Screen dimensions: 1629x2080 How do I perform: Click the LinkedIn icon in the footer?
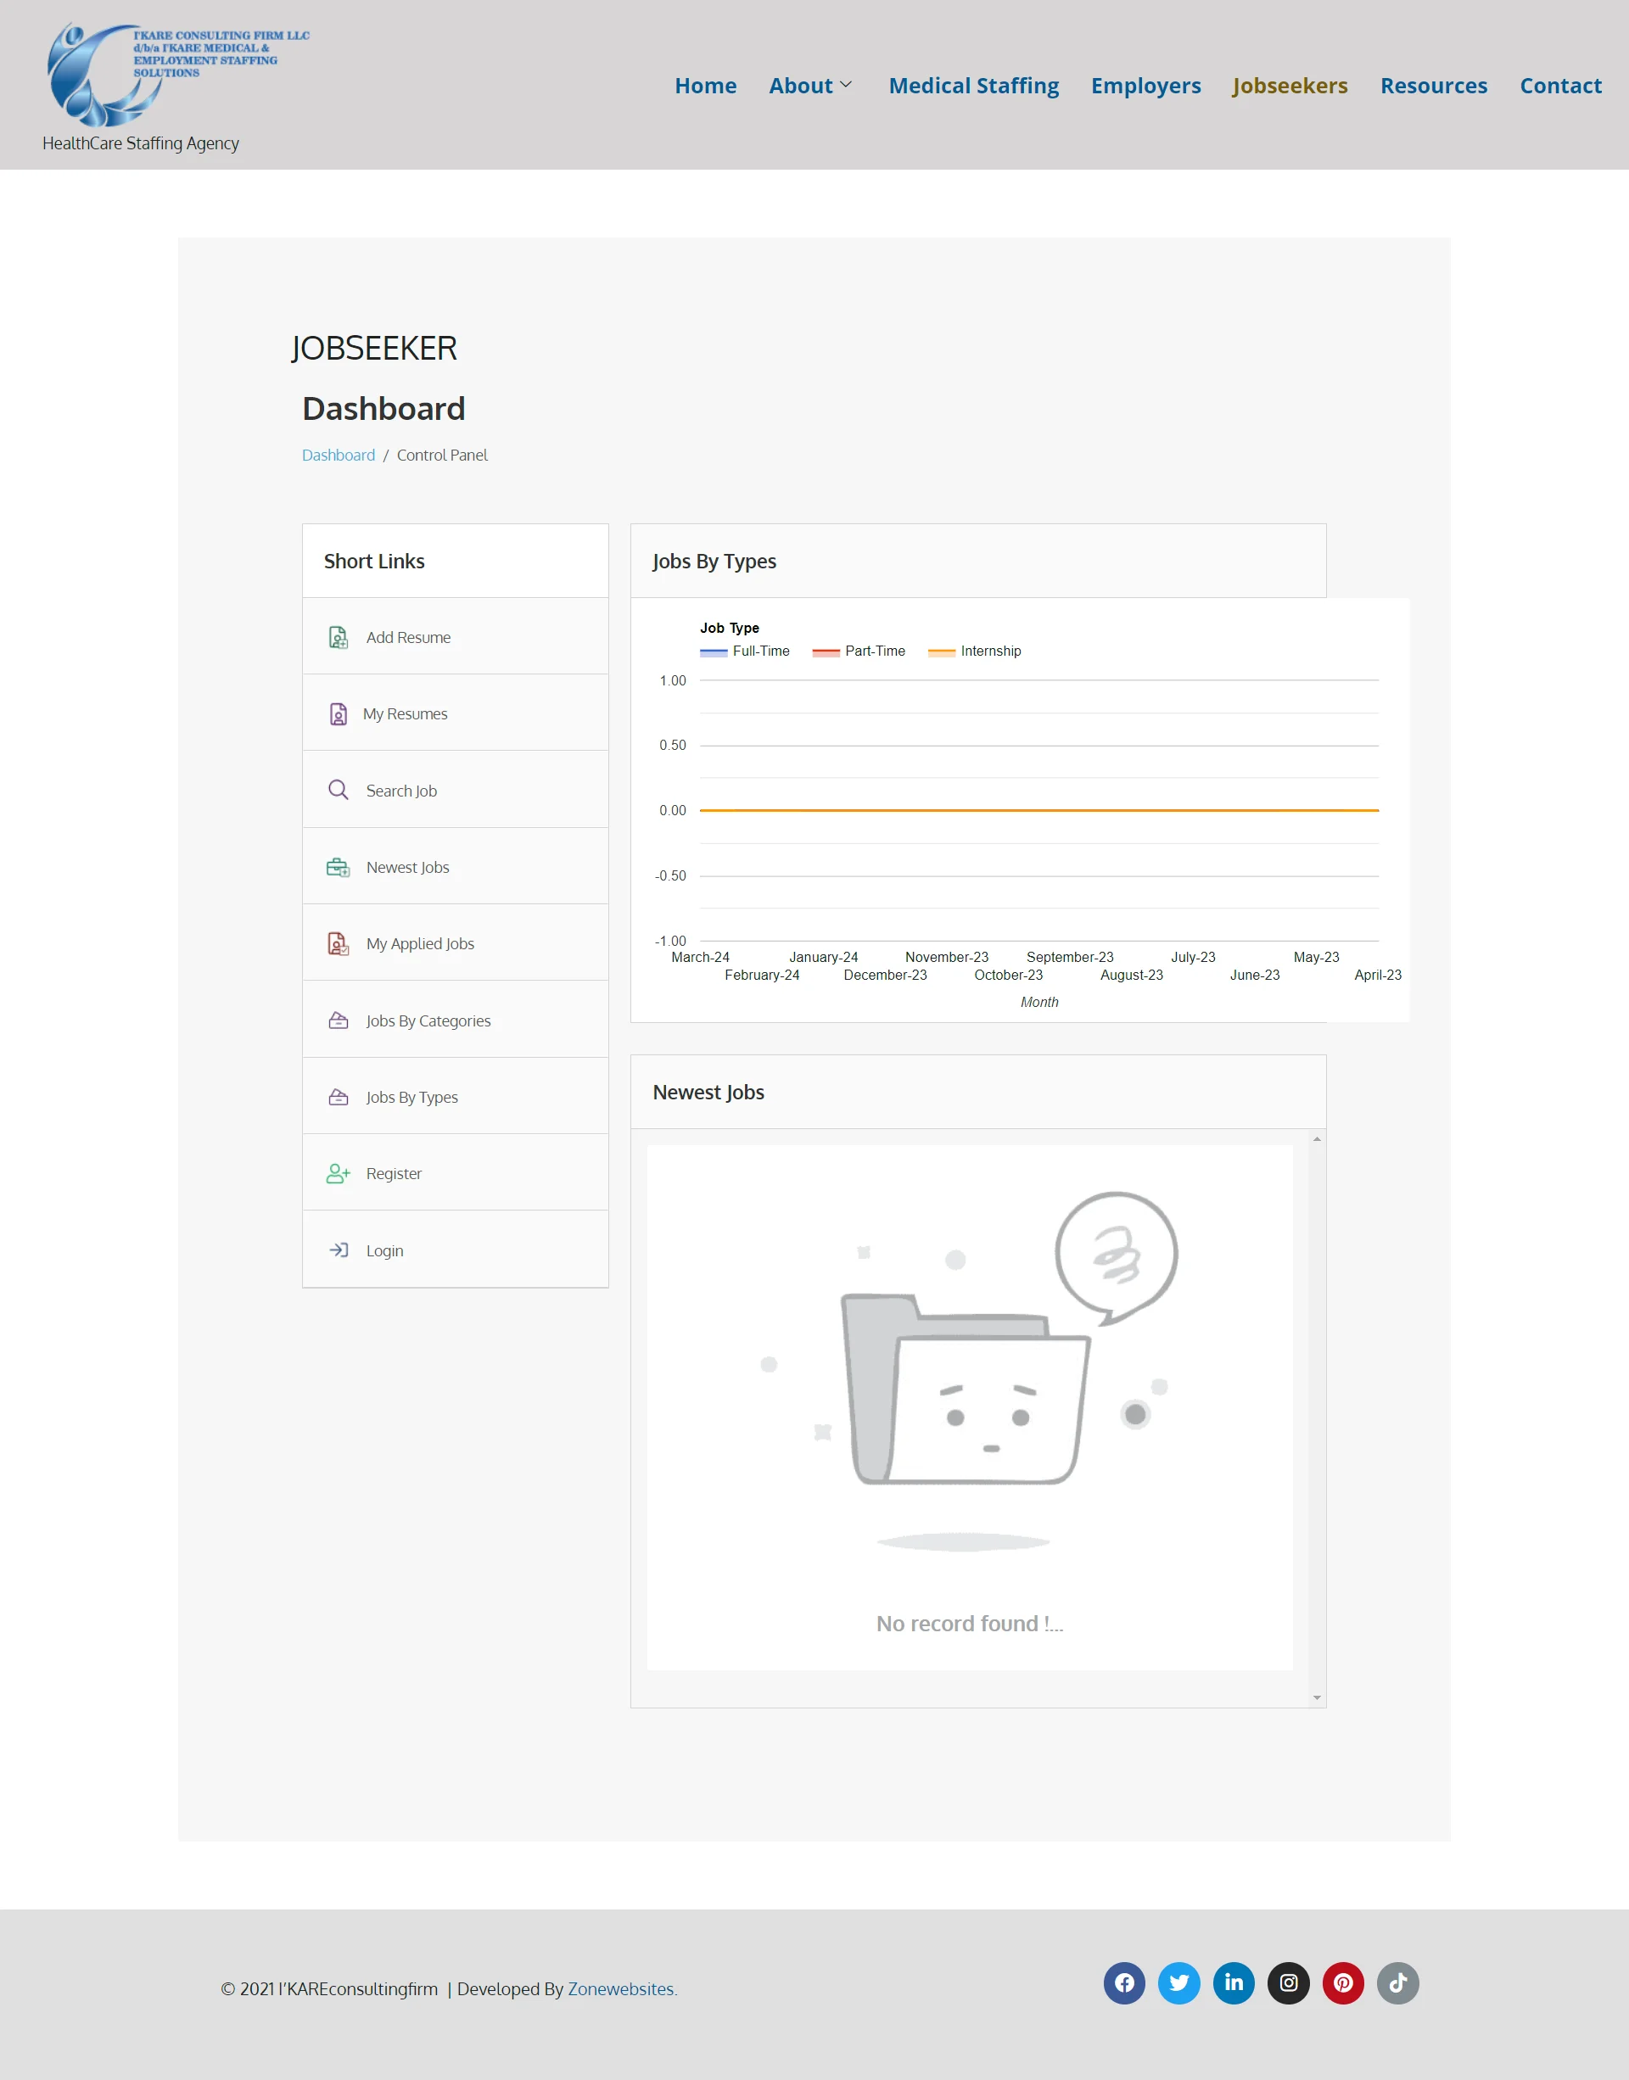[x=1233, y=1982]
